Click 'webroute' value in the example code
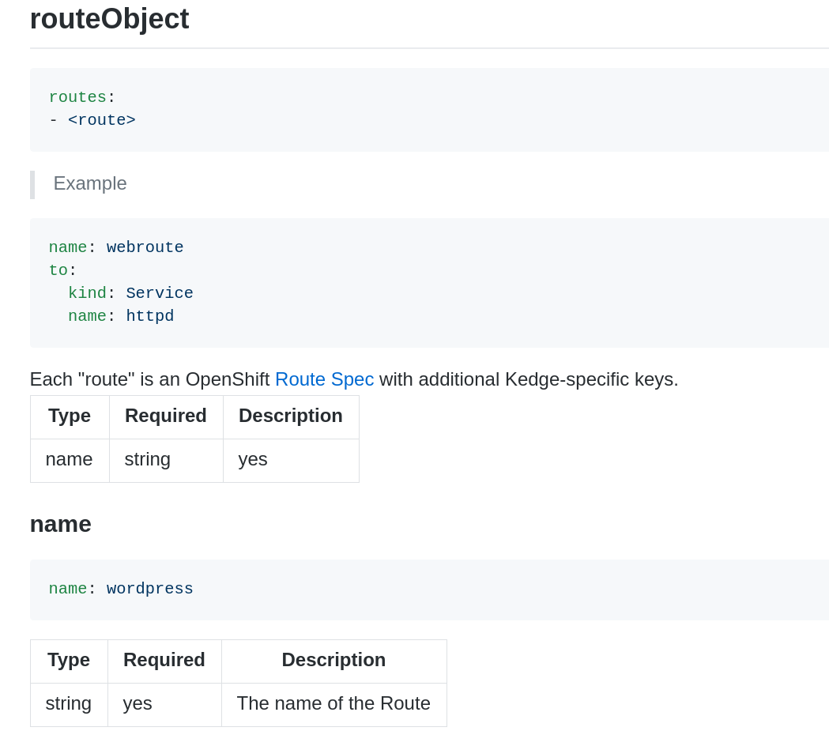 (x=145, y=247)
